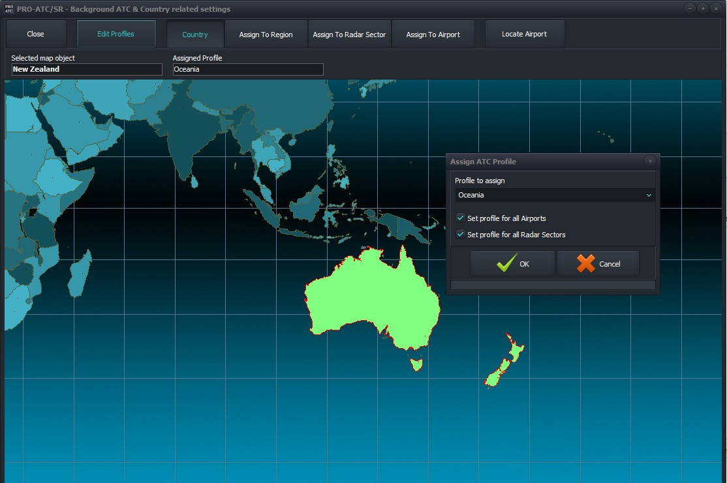727x483 pixels.
Task: Switch to Assign To Region tab
Action: [x=266, y=35]
